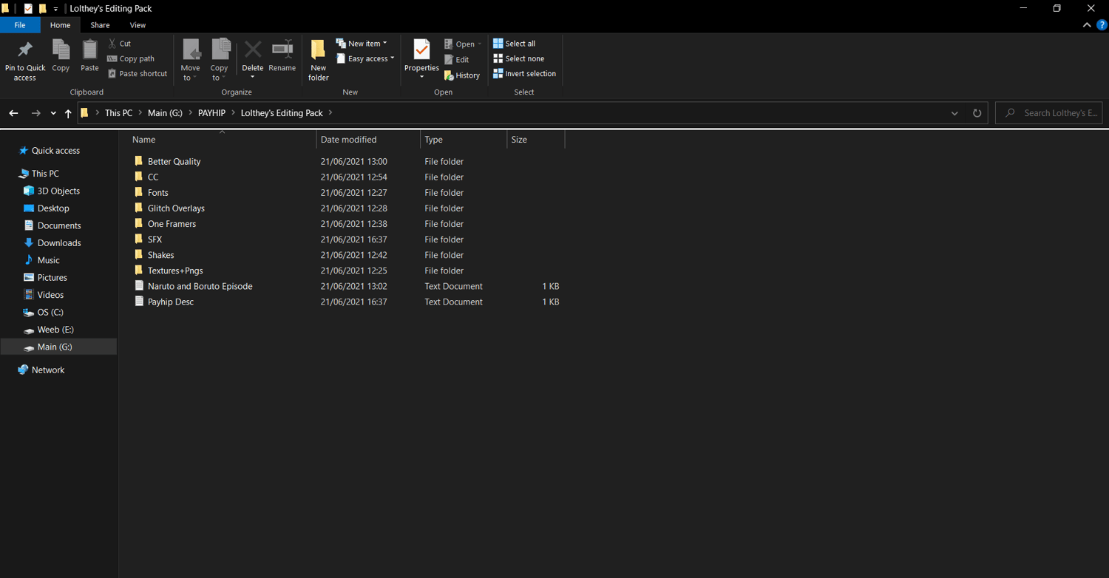
Task: Open 3D Objects in the navigation pane
Action: [58, 191]
